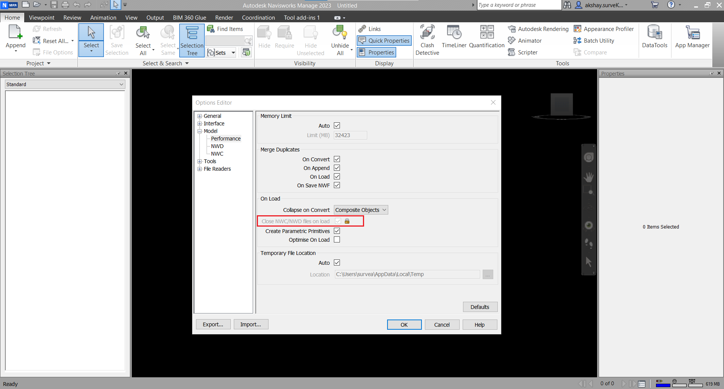
Task: Switch to the Review ribbon tab
Action: click(72, 17)
